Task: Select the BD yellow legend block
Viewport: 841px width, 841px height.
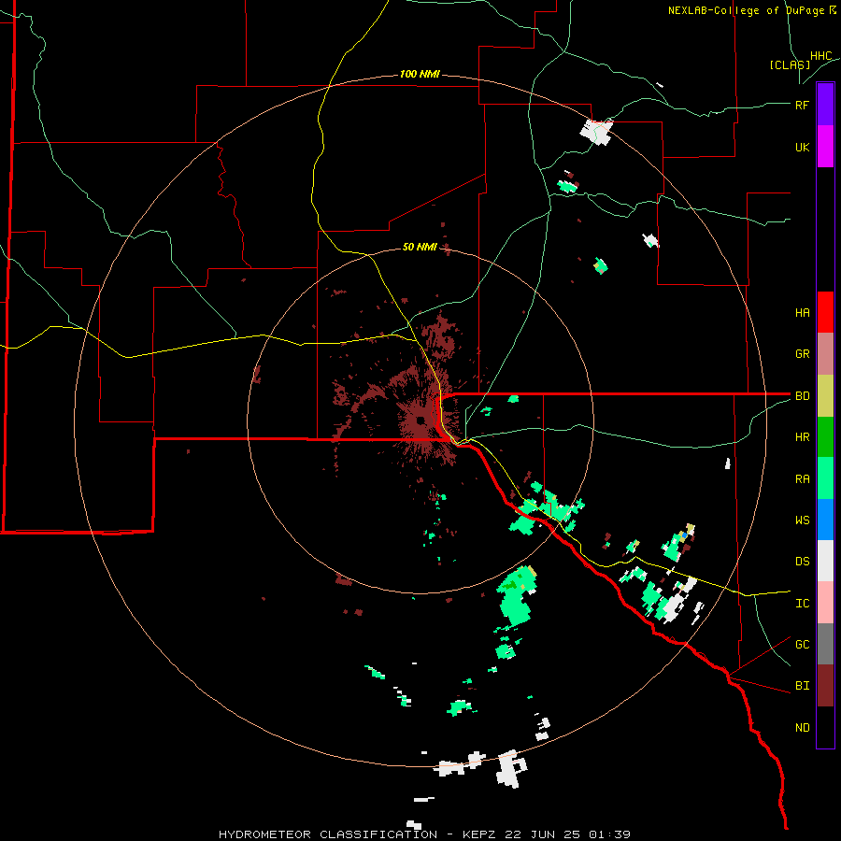Action: 825,395
